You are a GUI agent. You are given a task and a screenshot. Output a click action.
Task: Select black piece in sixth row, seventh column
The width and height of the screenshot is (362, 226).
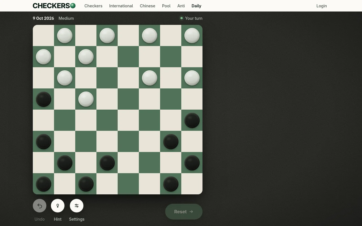click(x=171, y=142)
